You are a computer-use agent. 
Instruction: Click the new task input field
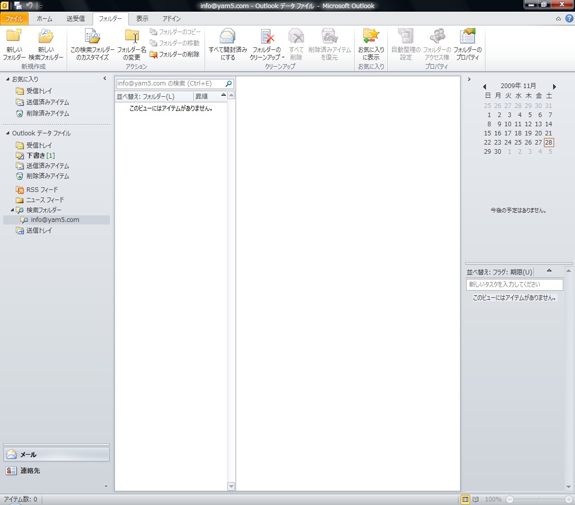coord(514,285)
